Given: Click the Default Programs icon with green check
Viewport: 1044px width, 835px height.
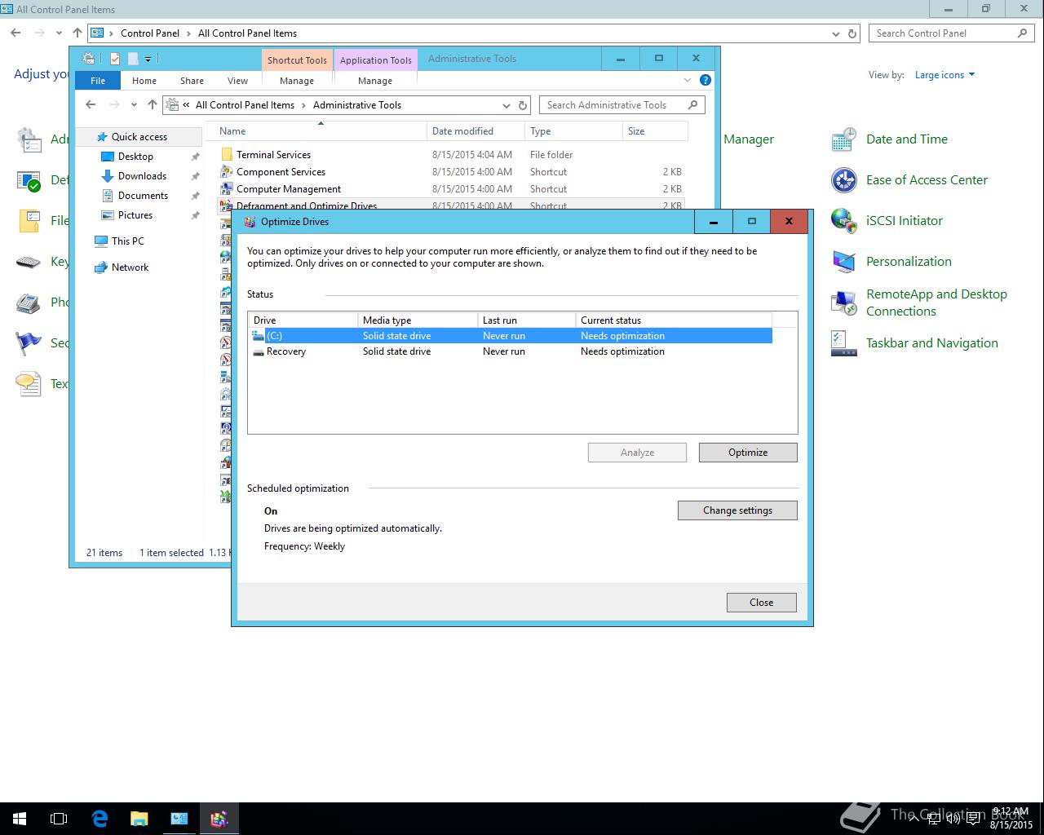Looking at the screenshot, I should 29,180.
